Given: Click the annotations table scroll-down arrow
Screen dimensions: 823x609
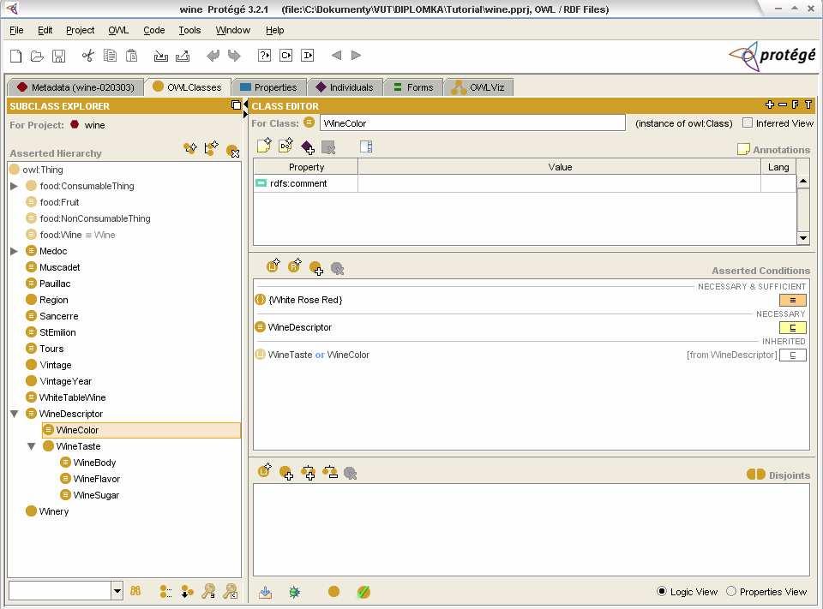Looking at the screenshot, I should point(803,238).
